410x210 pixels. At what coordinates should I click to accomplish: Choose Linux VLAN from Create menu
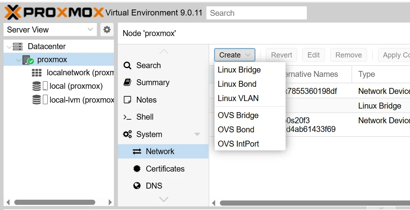[x=250, y=98]
